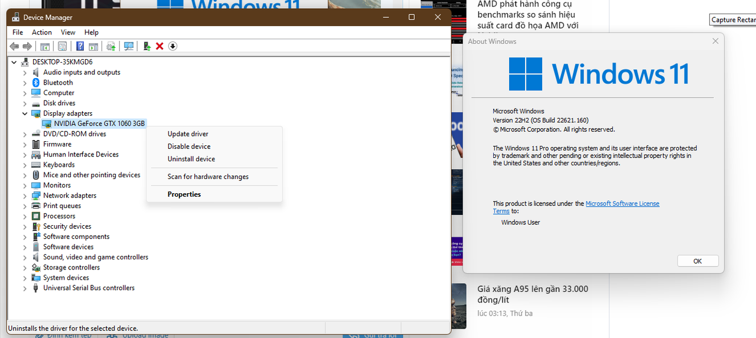Toggle Show/Hide Console Tree toolbar icon
Viewport: 756px width, 338px height.
pos(45,46)
